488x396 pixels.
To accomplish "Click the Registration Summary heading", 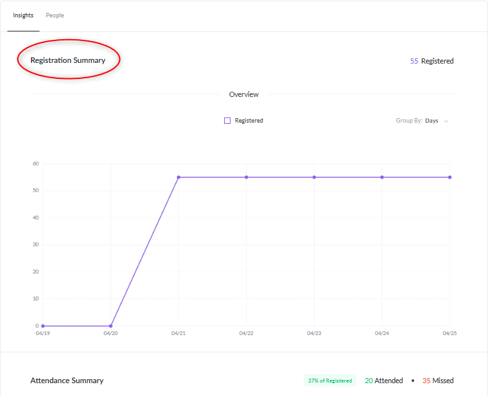I will click(x=68, y=60).
